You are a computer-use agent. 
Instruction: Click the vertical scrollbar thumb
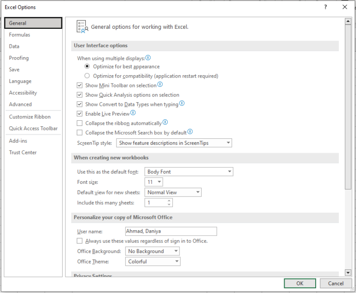348,107
